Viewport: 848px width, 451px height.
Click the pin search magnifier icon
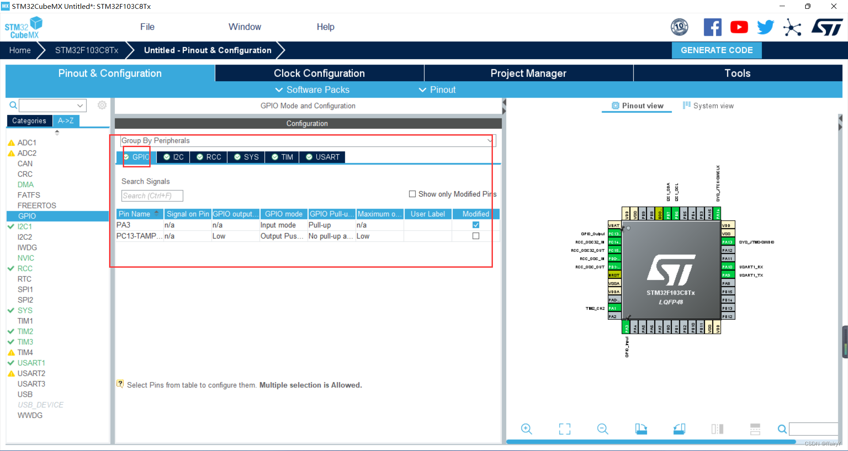(x=782, y=429)
